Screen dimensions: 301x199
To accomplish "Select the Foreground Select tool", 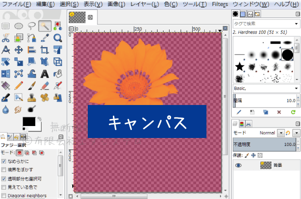I will [19, 38].
